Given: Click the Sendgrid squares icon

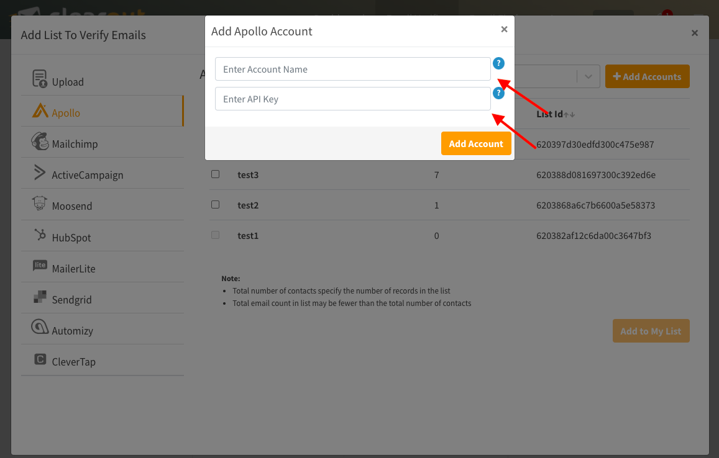Looking at the screenshot, I should (40, 297).
